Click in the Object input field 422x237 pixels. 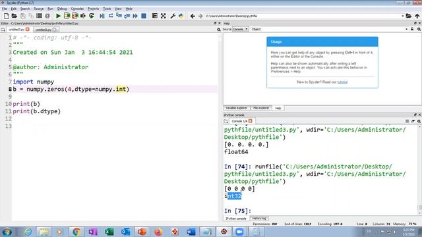pos(333,29)
